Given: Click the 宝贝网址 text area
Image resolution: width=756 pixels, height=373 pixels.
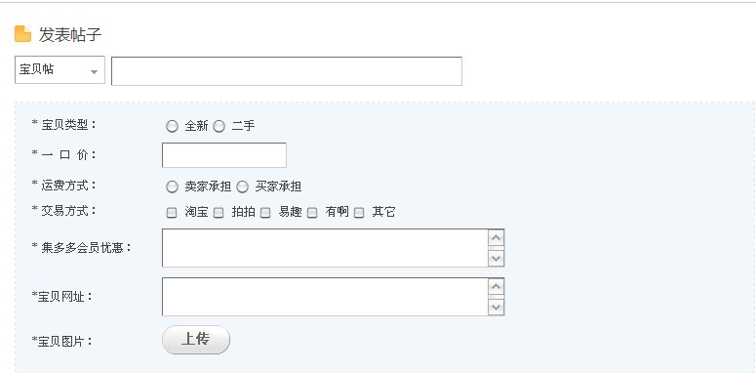Looking at the screenshot, I should click(x=325, y=297).
